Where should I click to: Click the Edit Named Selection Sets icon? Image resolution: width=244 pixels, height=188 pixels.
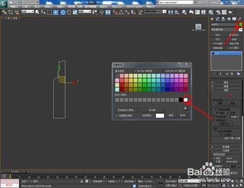tap(141, 12)
